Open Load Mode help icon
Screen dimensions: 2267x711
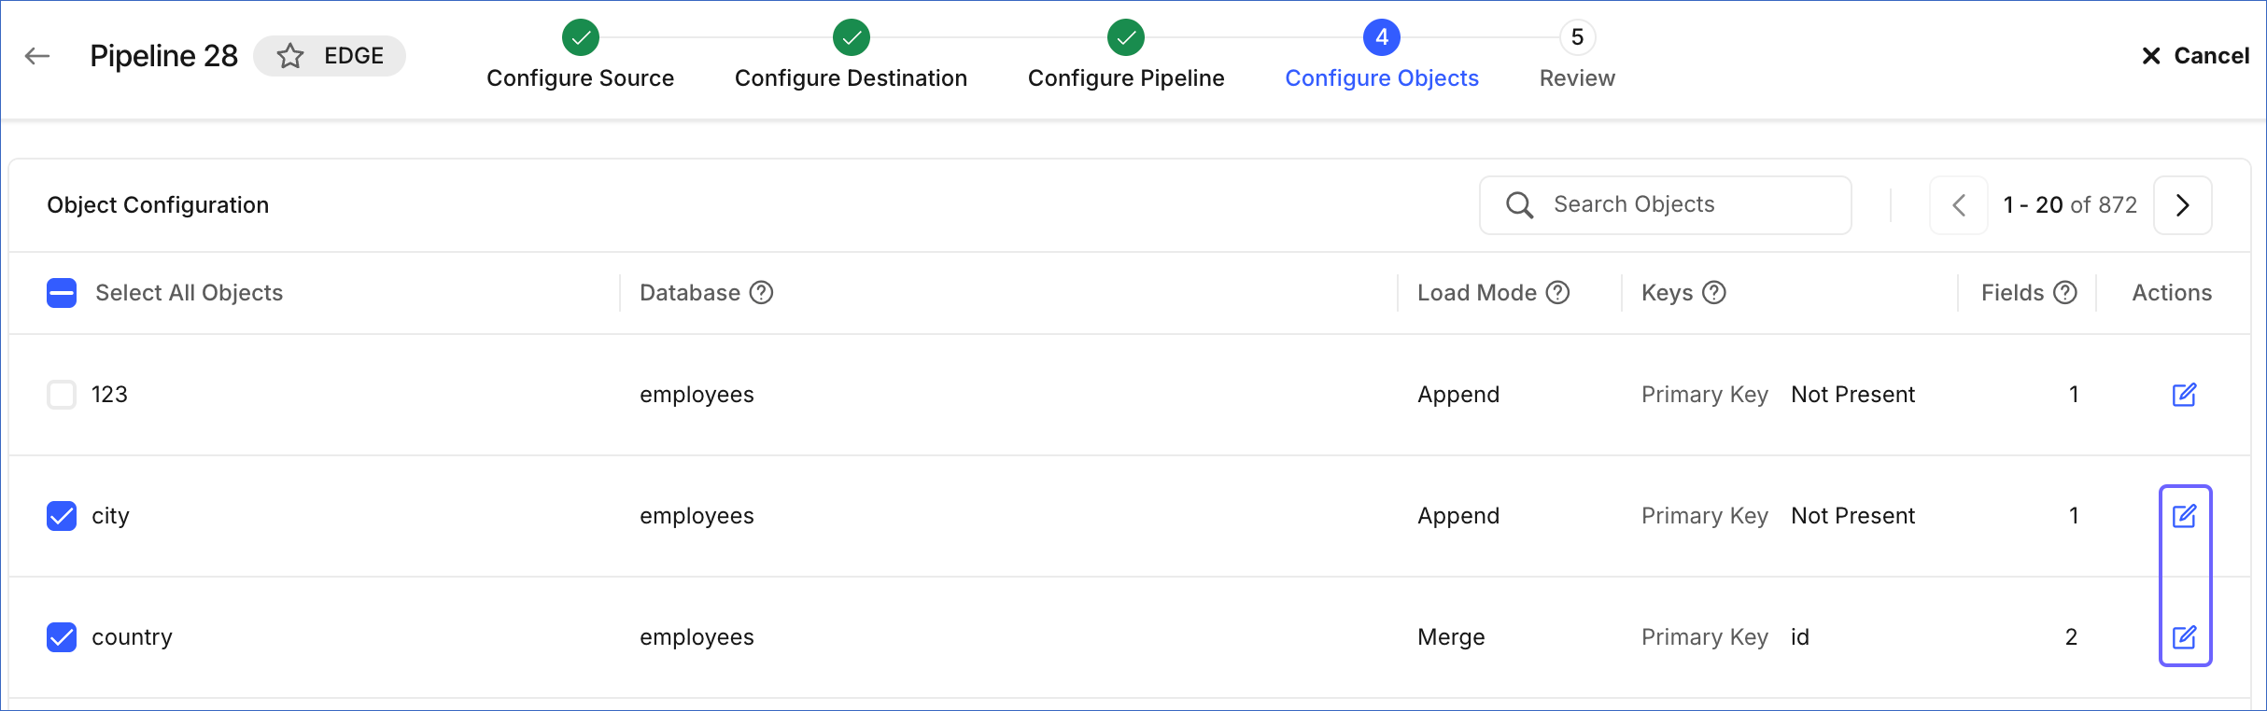pos(1558,293)
